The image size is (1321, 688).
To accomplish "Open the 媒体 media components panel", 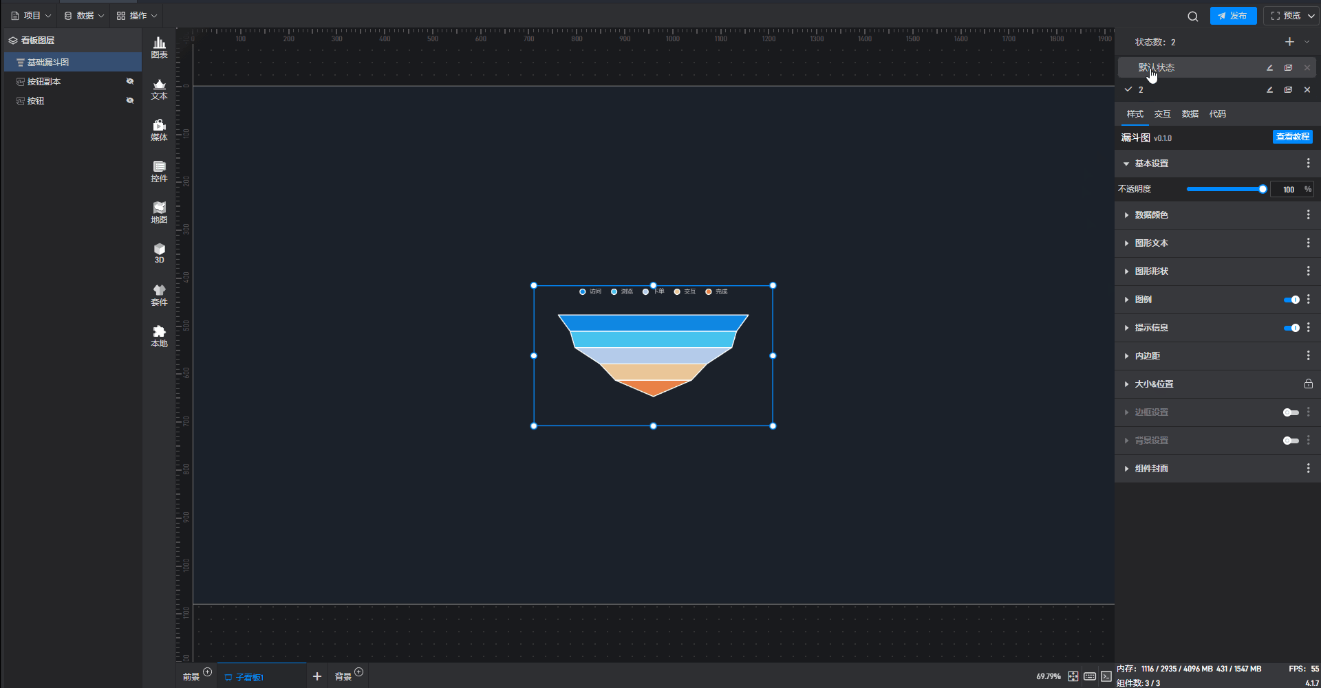I will coord(159,129).
